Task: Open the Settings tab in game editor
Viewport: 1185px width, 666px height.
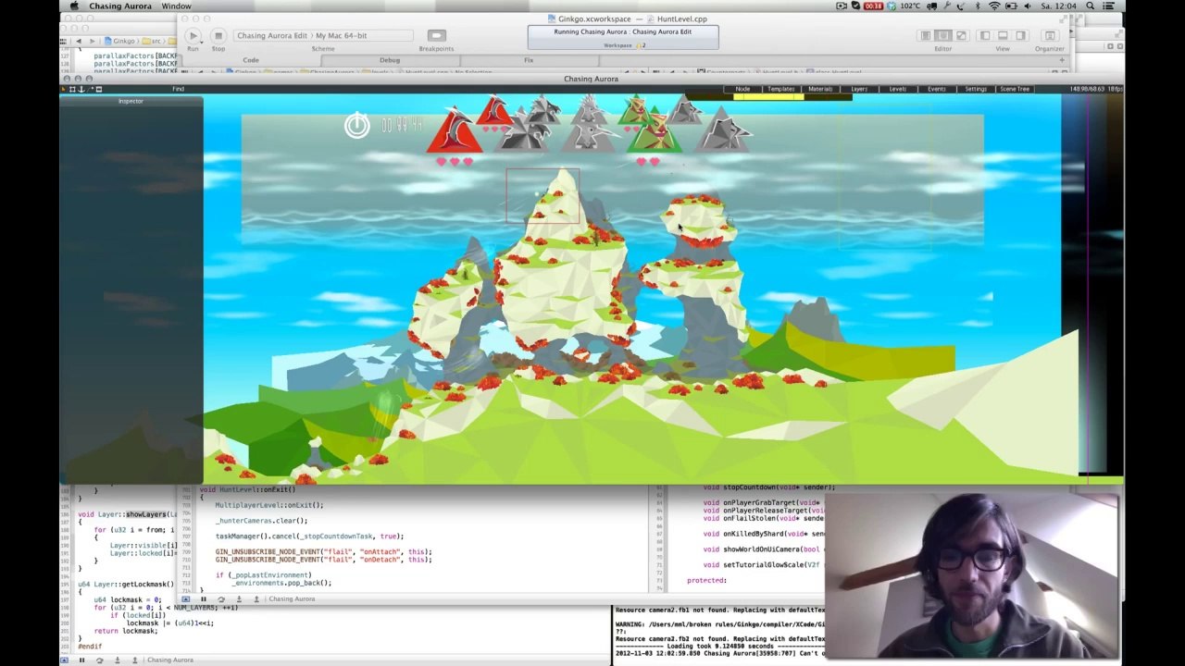Action: click(976, 89)
